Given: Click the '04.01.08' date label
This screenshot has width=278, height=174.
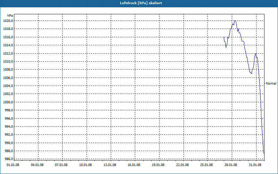Looking at the screenshot, I should tap(37, 165).
